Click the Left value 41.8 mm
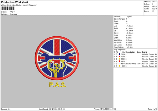This screenshot has height=111, width=158. (130, 26)
